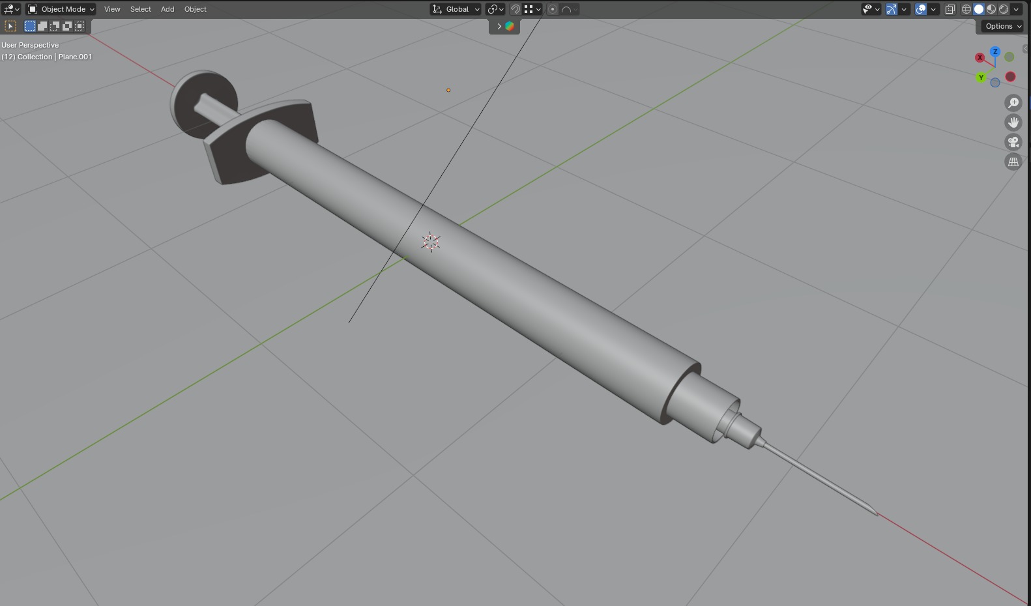Toggle X-ray mode

[950, 9]
